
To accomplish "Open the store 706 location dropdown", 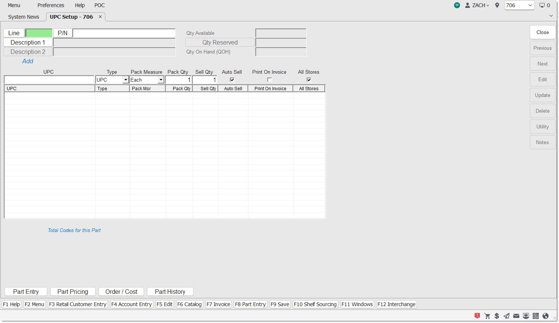I will tap(519, 5).
